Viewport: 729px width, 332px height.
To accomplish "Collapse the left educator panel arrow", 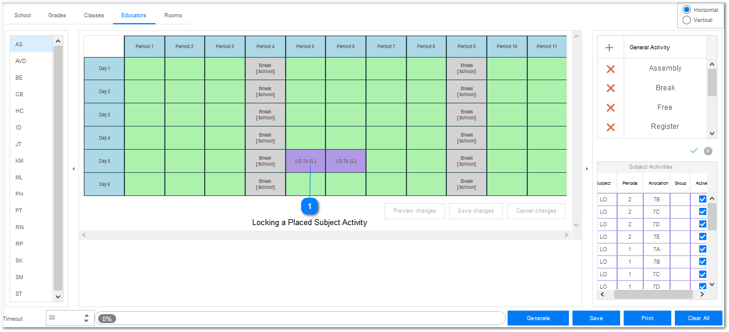I will tap(74, 169).
